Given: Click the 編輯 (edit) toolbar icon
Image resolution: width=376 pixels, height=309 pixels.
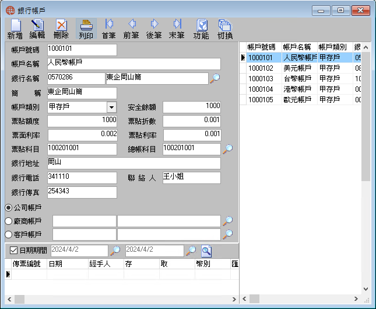Looking at the screenshot, I should click(x=37, y=29).
